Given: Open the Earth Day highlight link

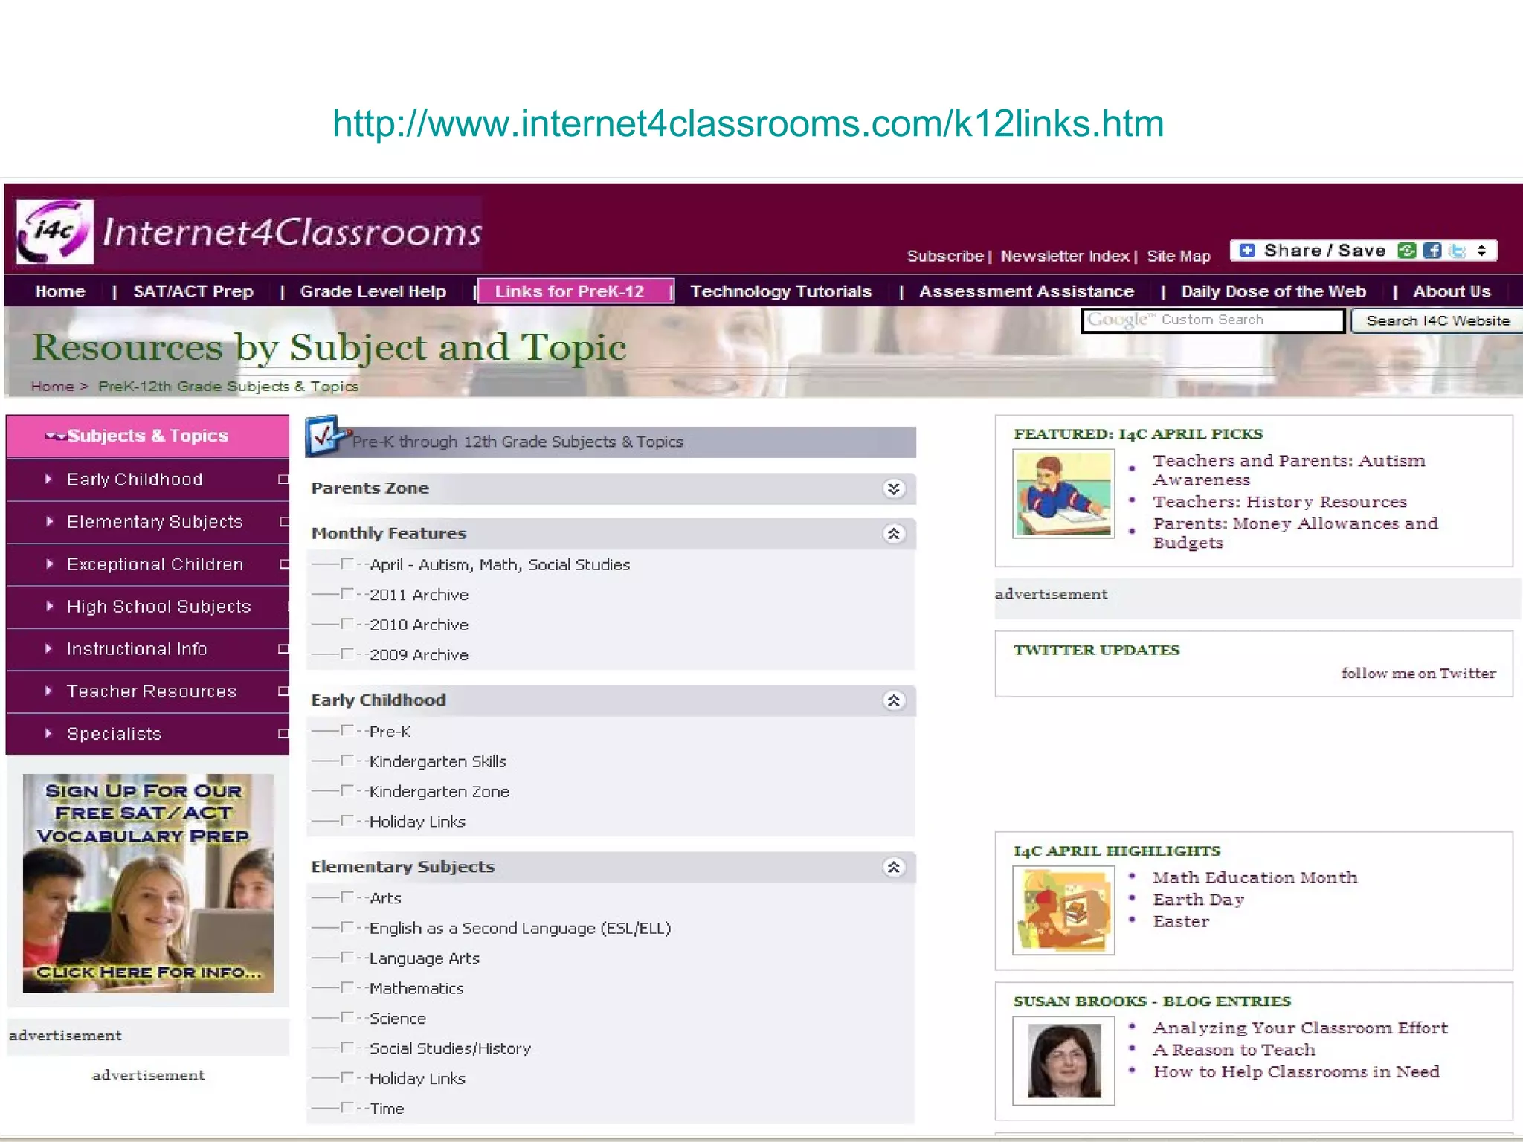Looking at the screenshot, I should pos(1198,900).
